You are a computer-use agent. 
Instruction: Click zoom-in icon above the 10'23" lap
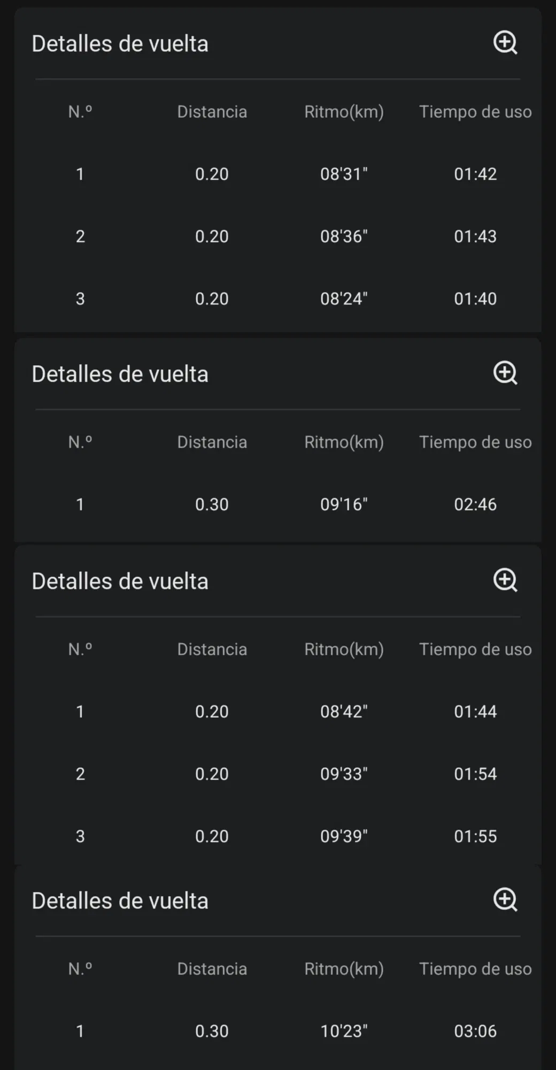pos(505,899)
